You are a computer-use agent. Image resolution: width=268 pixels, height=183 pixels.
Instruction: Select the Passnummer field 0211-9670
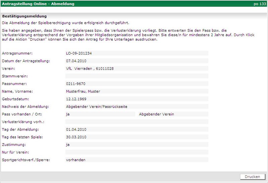[x=137, y=84]
